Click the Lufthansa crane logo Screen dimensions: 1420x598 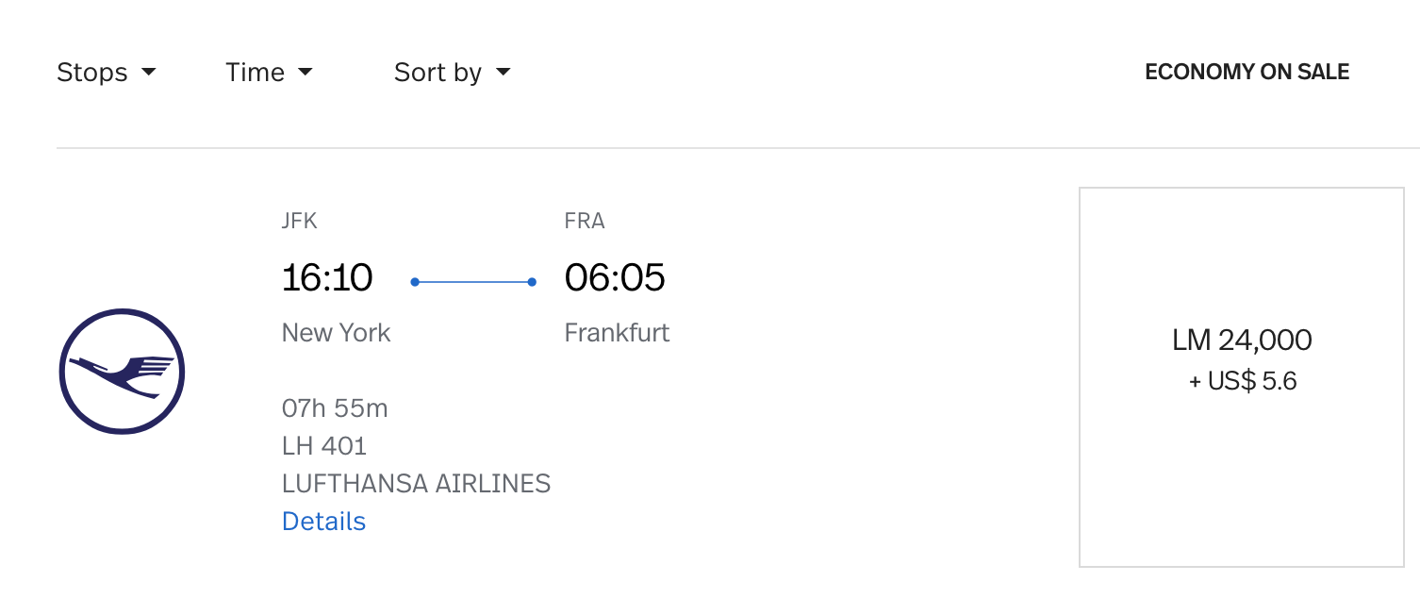122,371
